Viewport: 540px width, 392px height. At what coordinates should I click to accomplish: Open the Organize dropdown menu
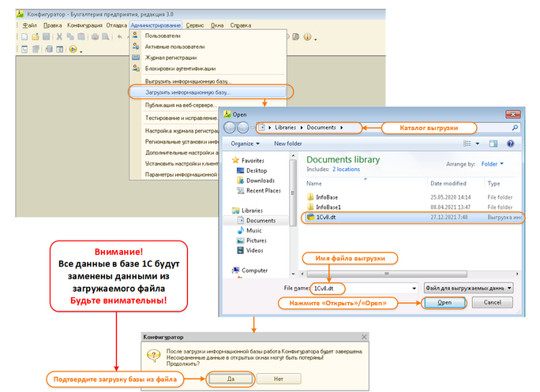[245, 144]
